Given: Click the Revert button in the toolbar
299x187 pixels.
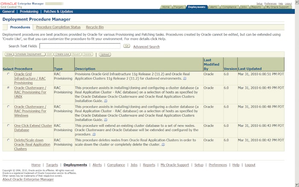Looking at the screenshot, I should (x=76, y=54).
